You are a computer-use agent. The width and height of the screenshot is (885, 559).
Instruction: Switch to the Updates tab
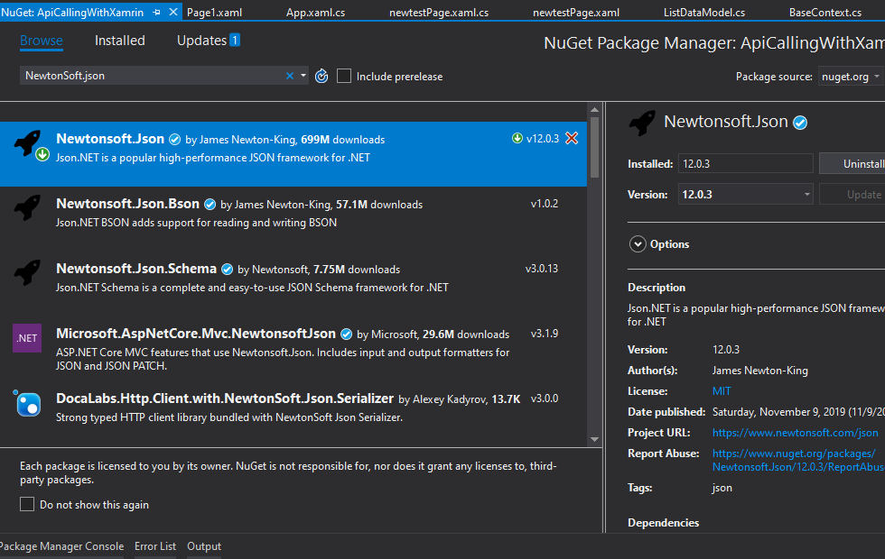pos(201,41)
